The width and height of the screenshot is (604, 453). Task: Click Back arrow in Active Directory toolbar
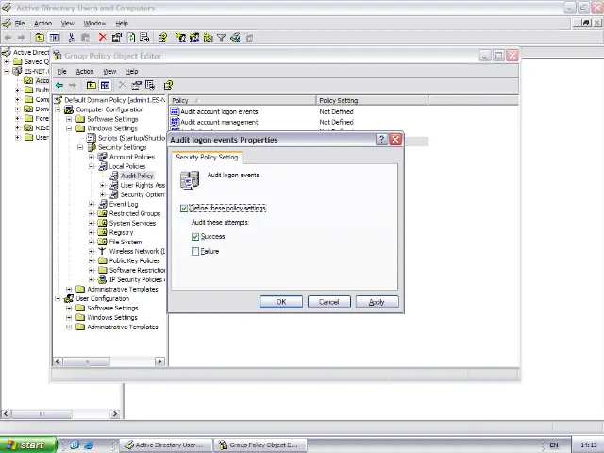point(8,38)
